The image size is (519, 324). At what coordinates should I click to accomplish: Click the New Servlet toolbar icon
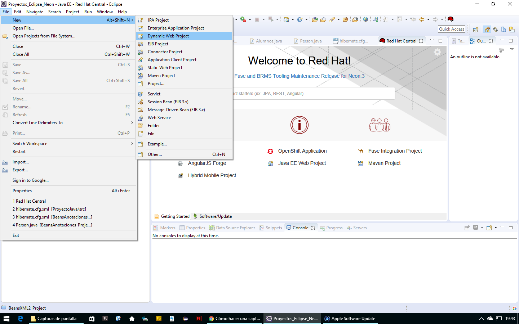click(300, 19)
